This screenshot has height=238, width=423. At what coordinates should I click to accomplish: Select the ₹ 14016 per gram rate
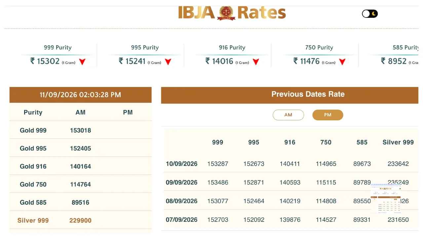219,61
